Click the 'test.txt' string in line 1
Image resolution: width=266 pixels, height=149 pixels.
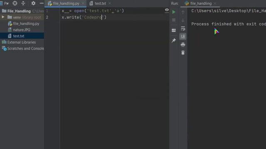(99, 11)
